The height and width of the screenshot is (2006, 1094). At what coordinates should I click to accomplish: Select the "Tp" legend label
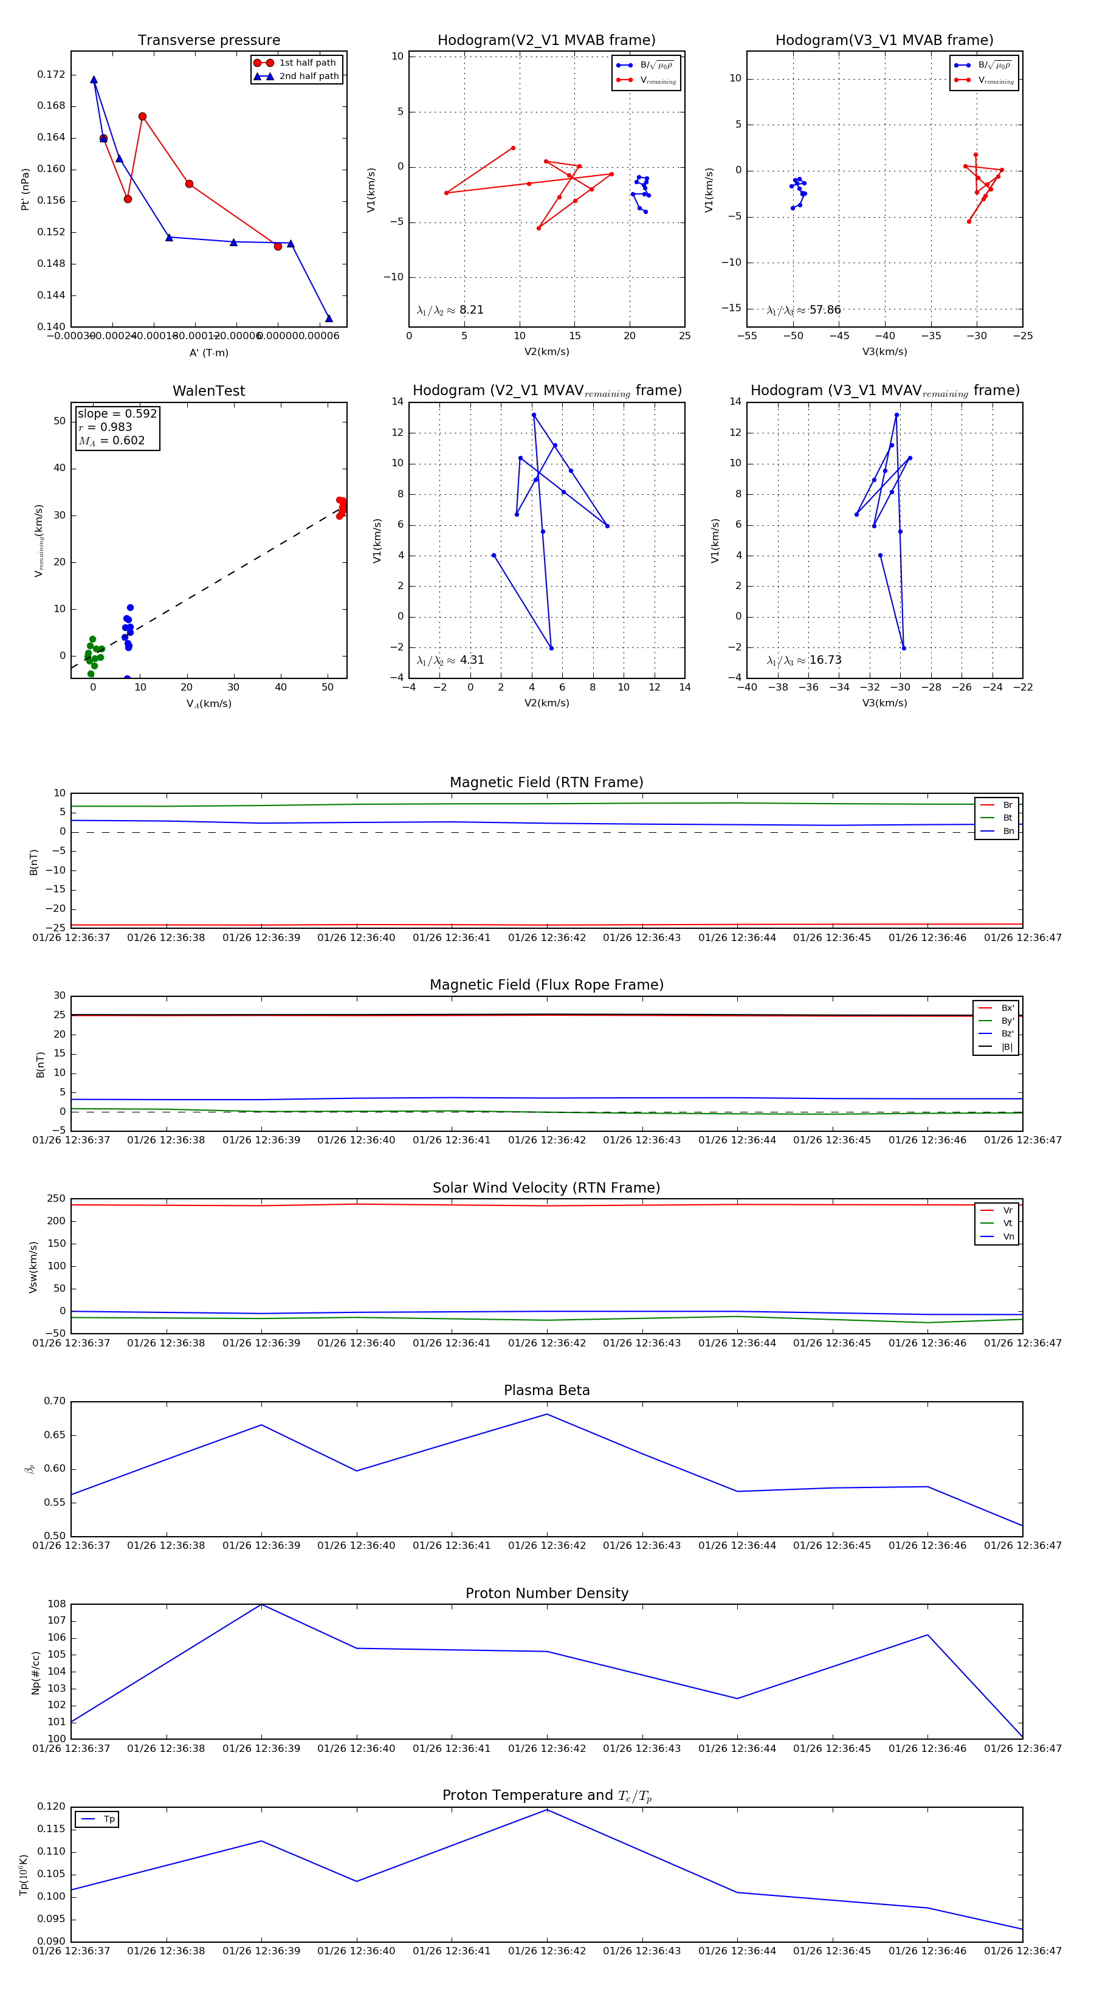(x=109, y=1819)
